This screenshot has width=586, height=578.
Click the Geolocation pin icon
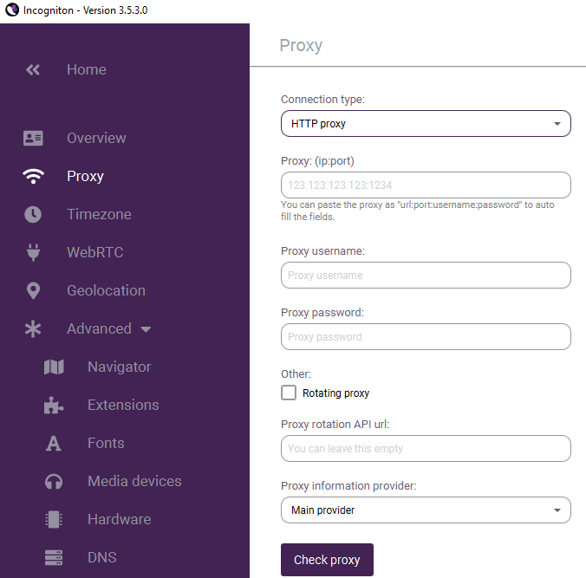point(33,290)
